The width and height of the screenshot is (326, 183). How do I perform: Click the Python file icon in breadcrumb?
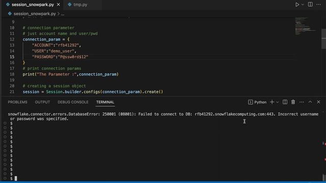coord(10,14)
